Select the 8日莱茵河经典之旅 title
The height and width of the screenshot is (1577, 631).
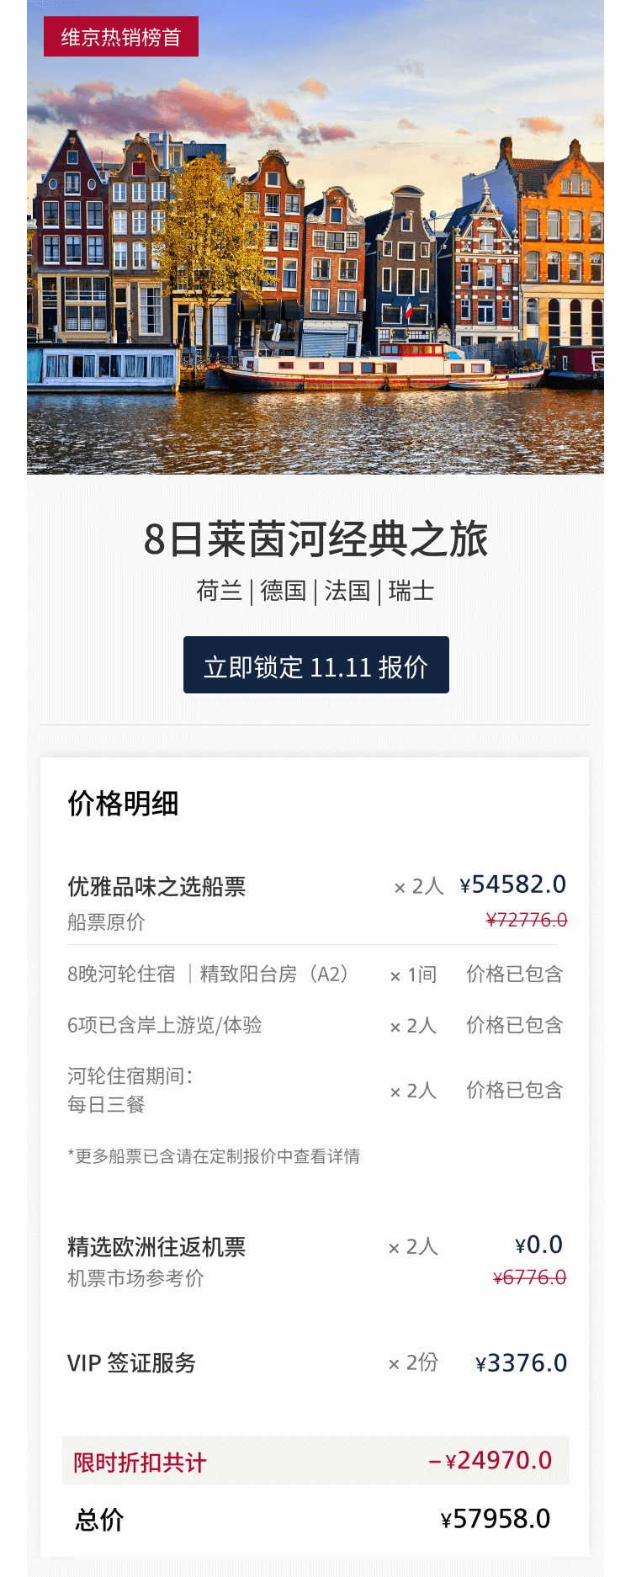point(315,539)
